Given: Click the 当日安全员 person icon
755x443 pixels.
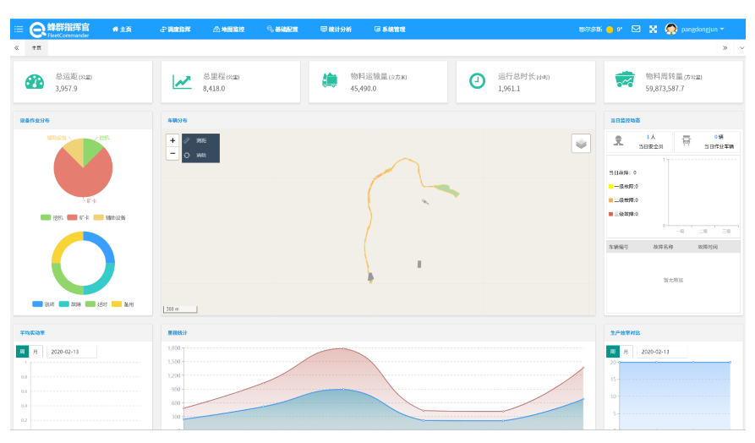Looking at the screenshot, I should (x=618, y=140).
